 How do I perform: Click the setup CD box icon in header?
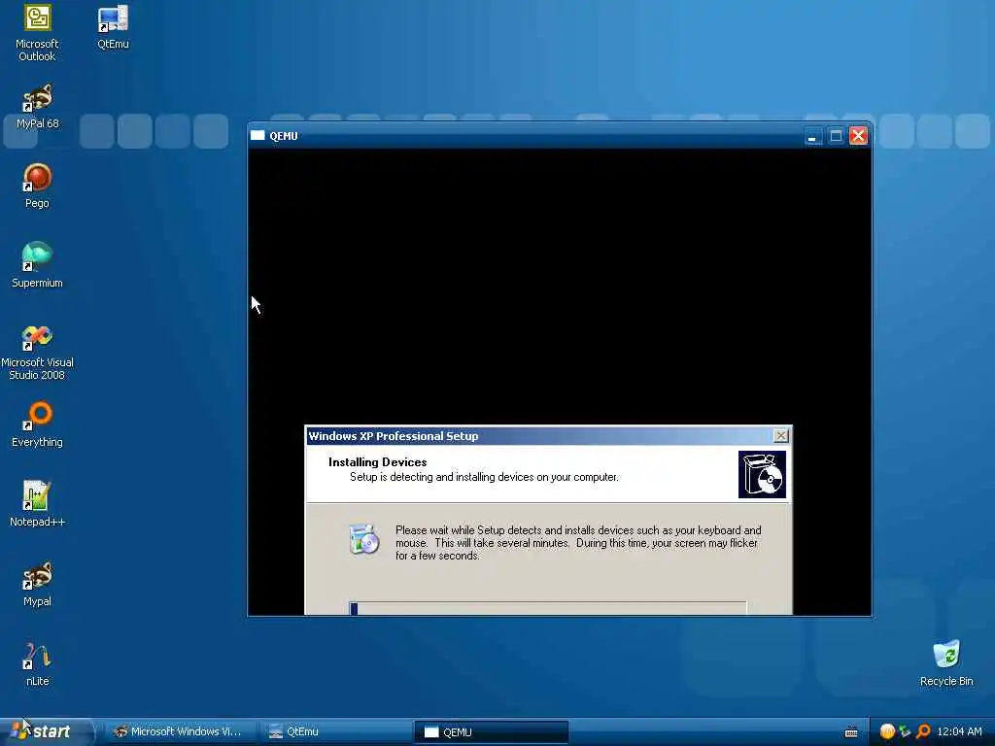click(x=762, y=474)
